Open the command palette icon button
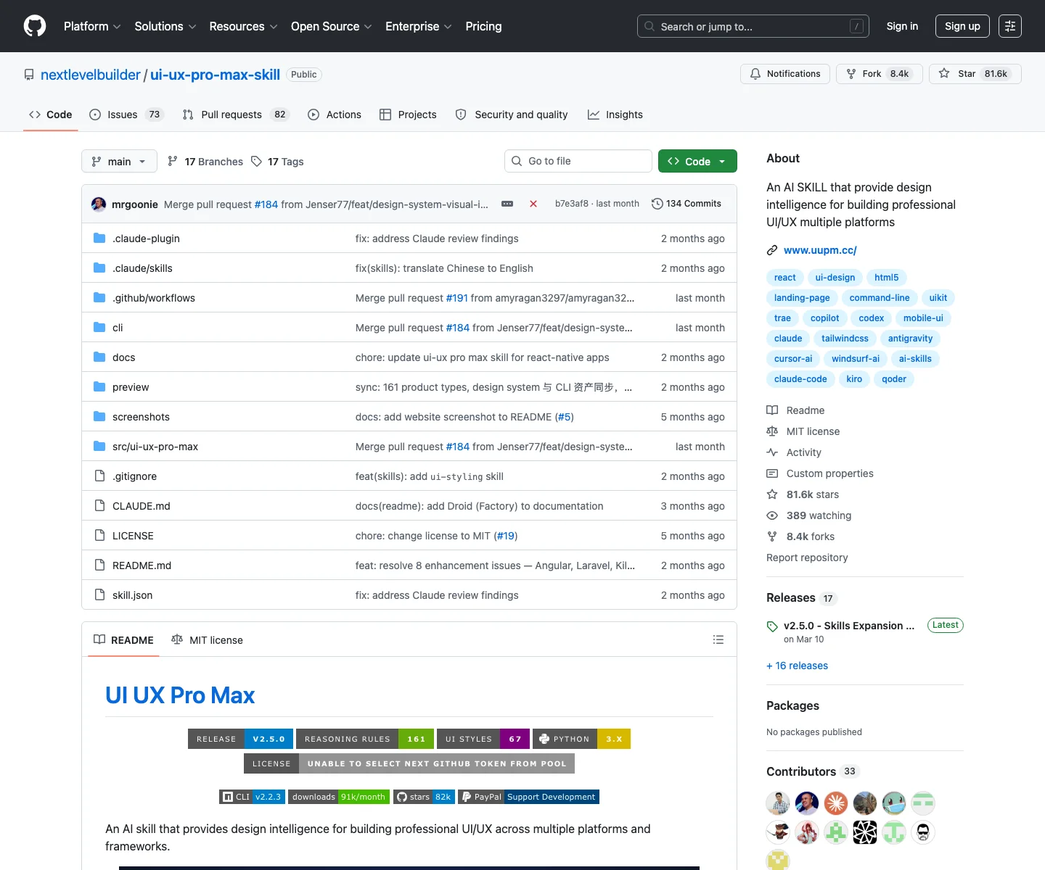The image size is (1045, 870). tap(1009, 26)
